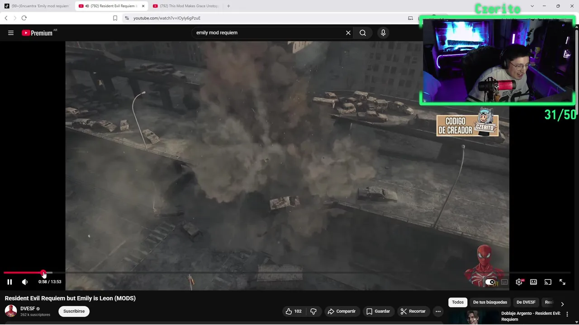Enter fullscreen mode
The image size is (579, 325).
(x=562, y=282)
